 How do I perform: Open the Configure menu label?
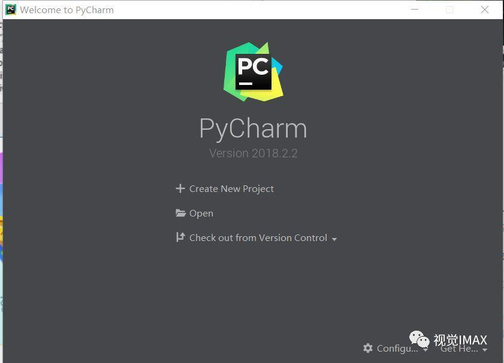point(397,348)
